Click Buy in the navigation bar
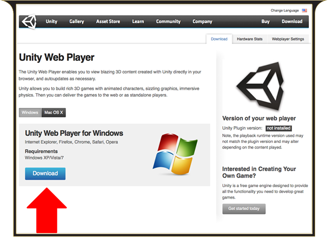 point(265,22)
